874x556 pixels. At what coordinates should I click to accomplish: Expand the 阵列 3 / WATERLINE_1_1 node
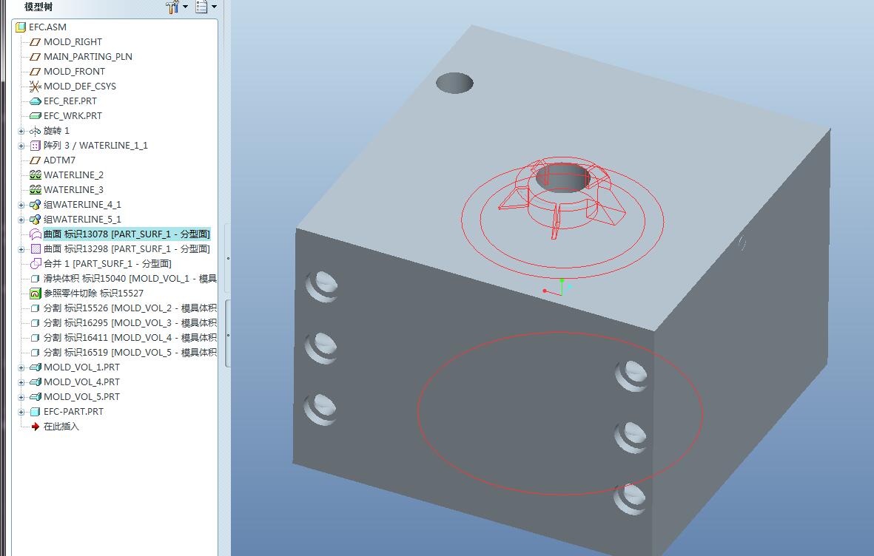tap(21, 146)
